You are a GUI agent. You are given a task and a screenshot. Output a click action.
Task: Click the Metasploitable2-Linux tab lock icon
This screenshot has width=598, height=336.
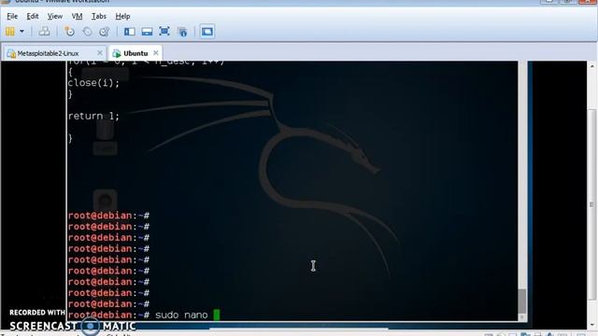(x=11, y=54)
